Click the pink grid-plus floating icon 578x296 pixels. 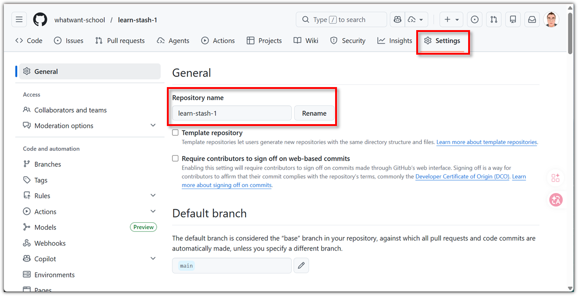[556, 178]
